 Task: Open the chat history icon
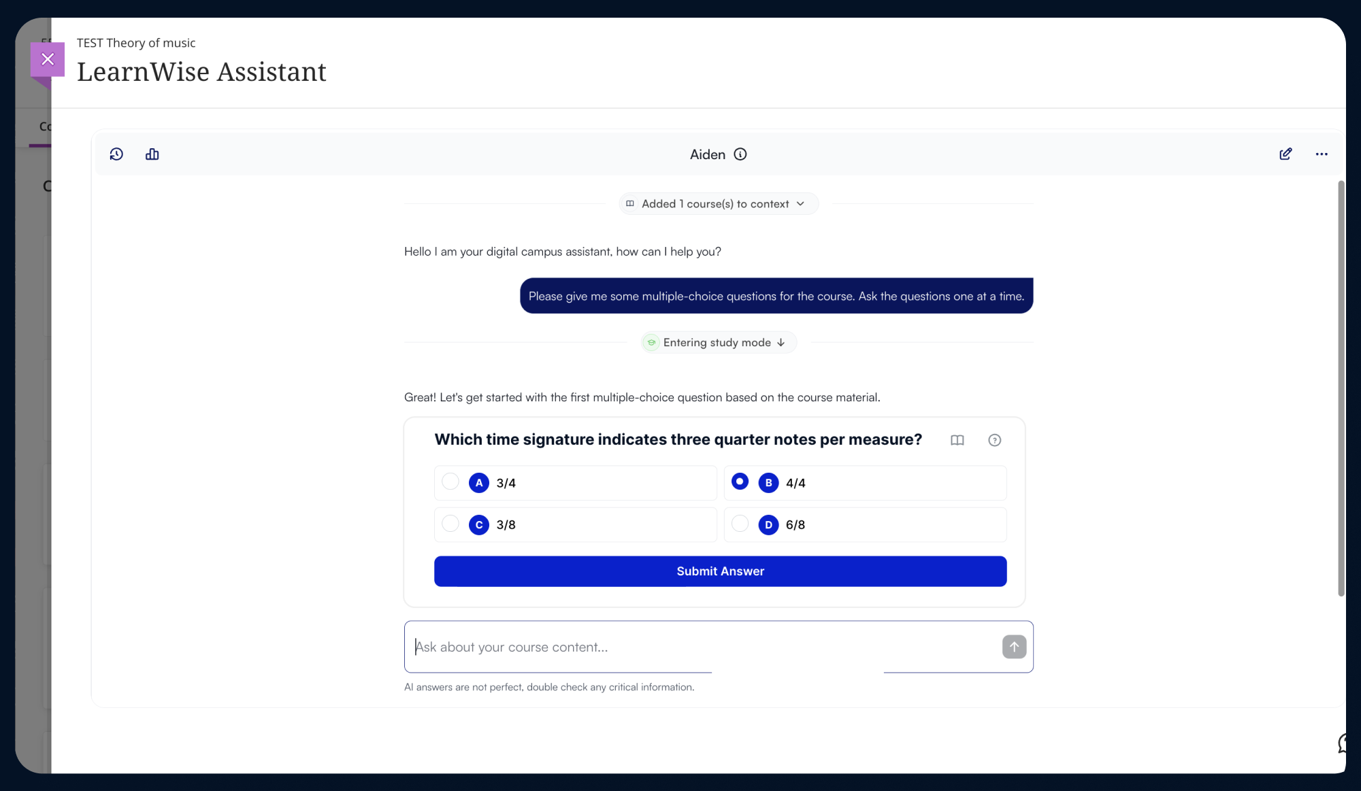(x=116, y=154)
